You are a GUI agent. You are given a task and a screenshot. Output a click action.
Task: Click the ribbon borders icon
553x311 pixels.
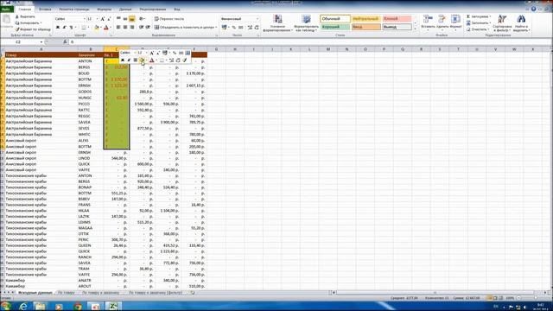coord(84,28)
